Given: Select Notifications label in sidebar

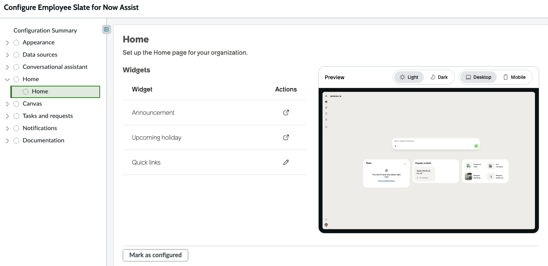Looking at the screenshot, I should (39, 128).
